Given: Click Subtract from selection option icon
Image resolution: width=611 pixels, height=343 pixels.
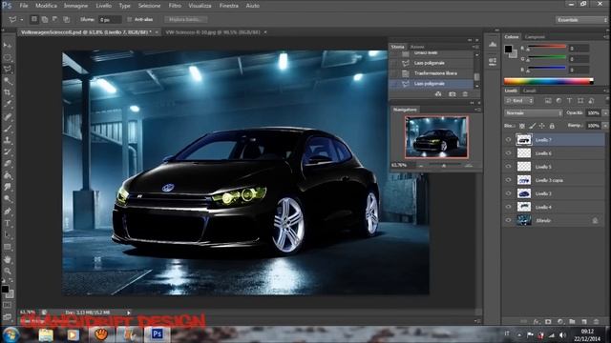Looking at the screenshot, I should tap(55, 19).
